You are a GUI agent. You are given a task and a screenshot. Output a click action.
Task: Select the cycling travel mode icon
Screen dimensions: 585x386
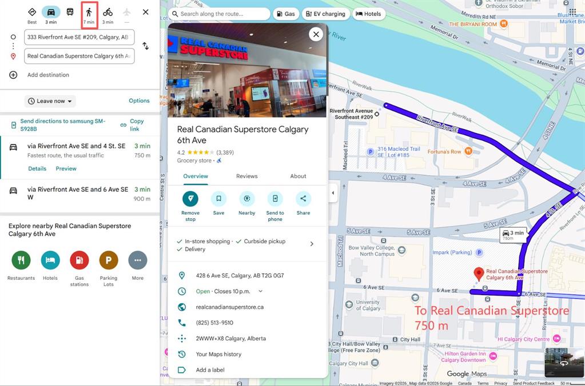click(108, 13)
